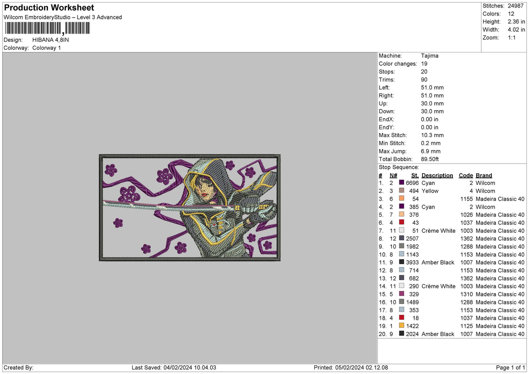Select stitch count 3933 in stop row 11

click(412, 262)
